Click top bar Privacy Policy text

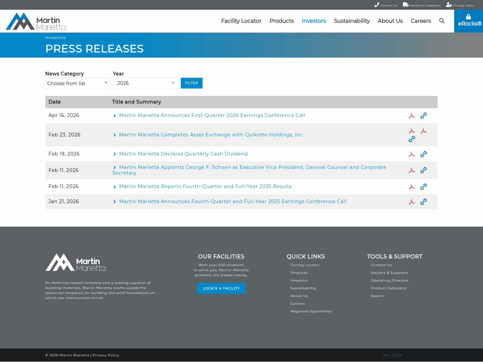[x=464, y=5]
